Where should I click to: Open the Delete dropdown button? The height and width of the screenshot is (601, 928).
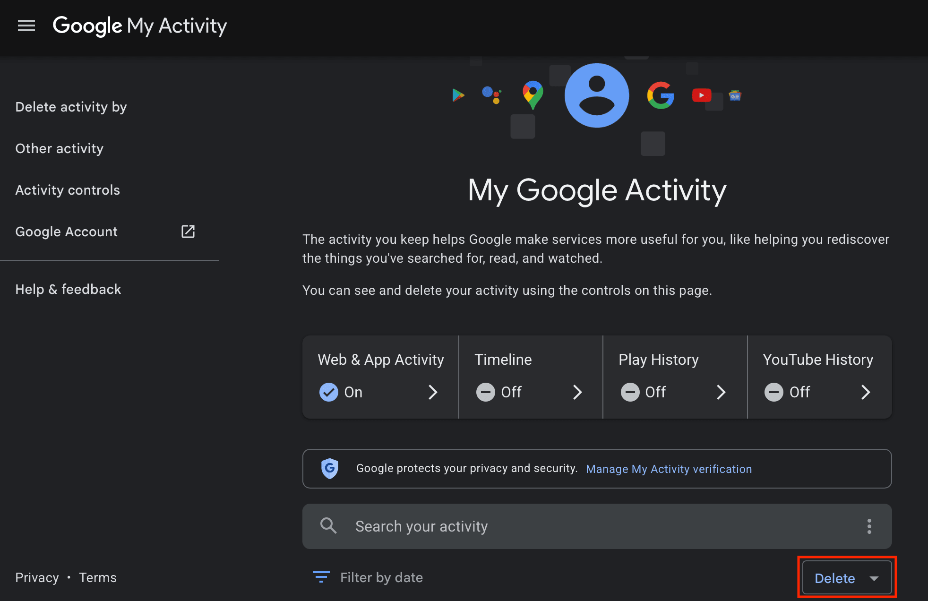(x=847, y=578)
